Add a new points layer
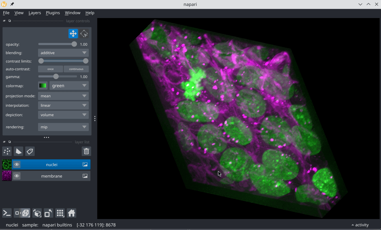Image resolution: width=381 pixels, height=230 pixels. coord(7,151)
